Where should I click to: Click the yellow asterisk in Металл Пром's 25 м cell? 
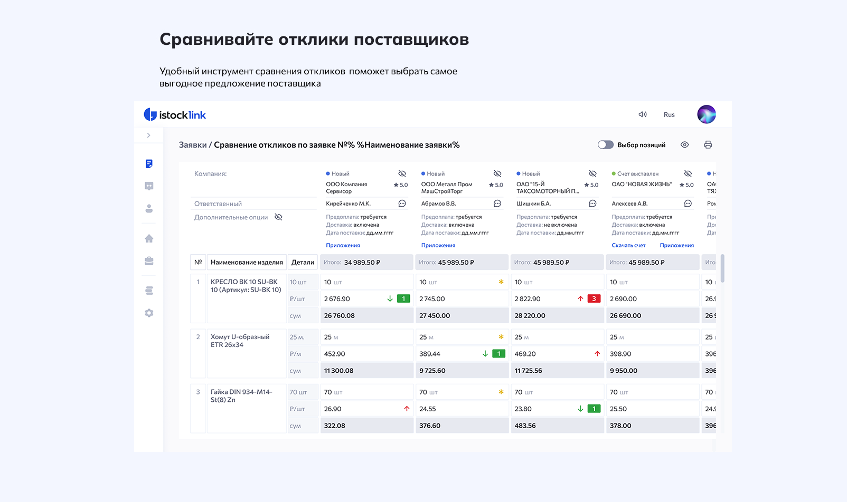[501, 337]
